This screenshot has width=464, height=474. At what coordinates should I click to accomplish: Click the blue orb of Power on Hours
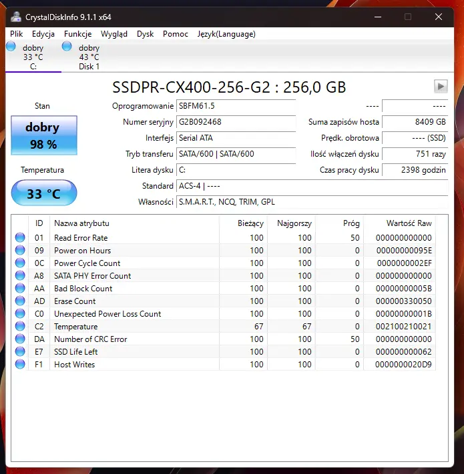coord(20,250)
